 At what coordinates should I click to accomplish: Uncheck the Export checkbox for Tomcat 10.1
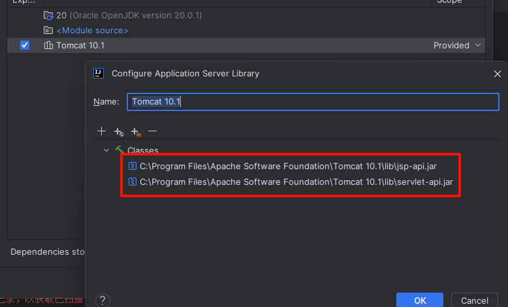[25, 45]
